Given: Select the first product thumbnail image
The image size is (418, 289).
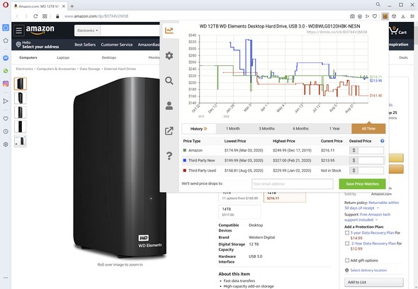Looking at the screenshot, I should [x=21, y=84].
